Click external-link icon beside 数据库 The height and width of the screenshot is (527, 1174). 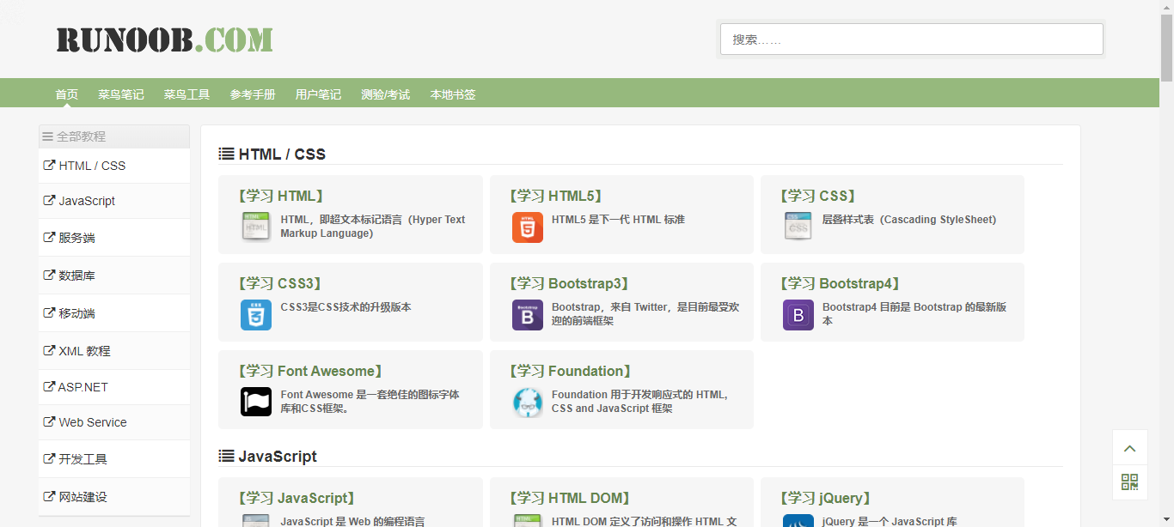pos(49,276)
